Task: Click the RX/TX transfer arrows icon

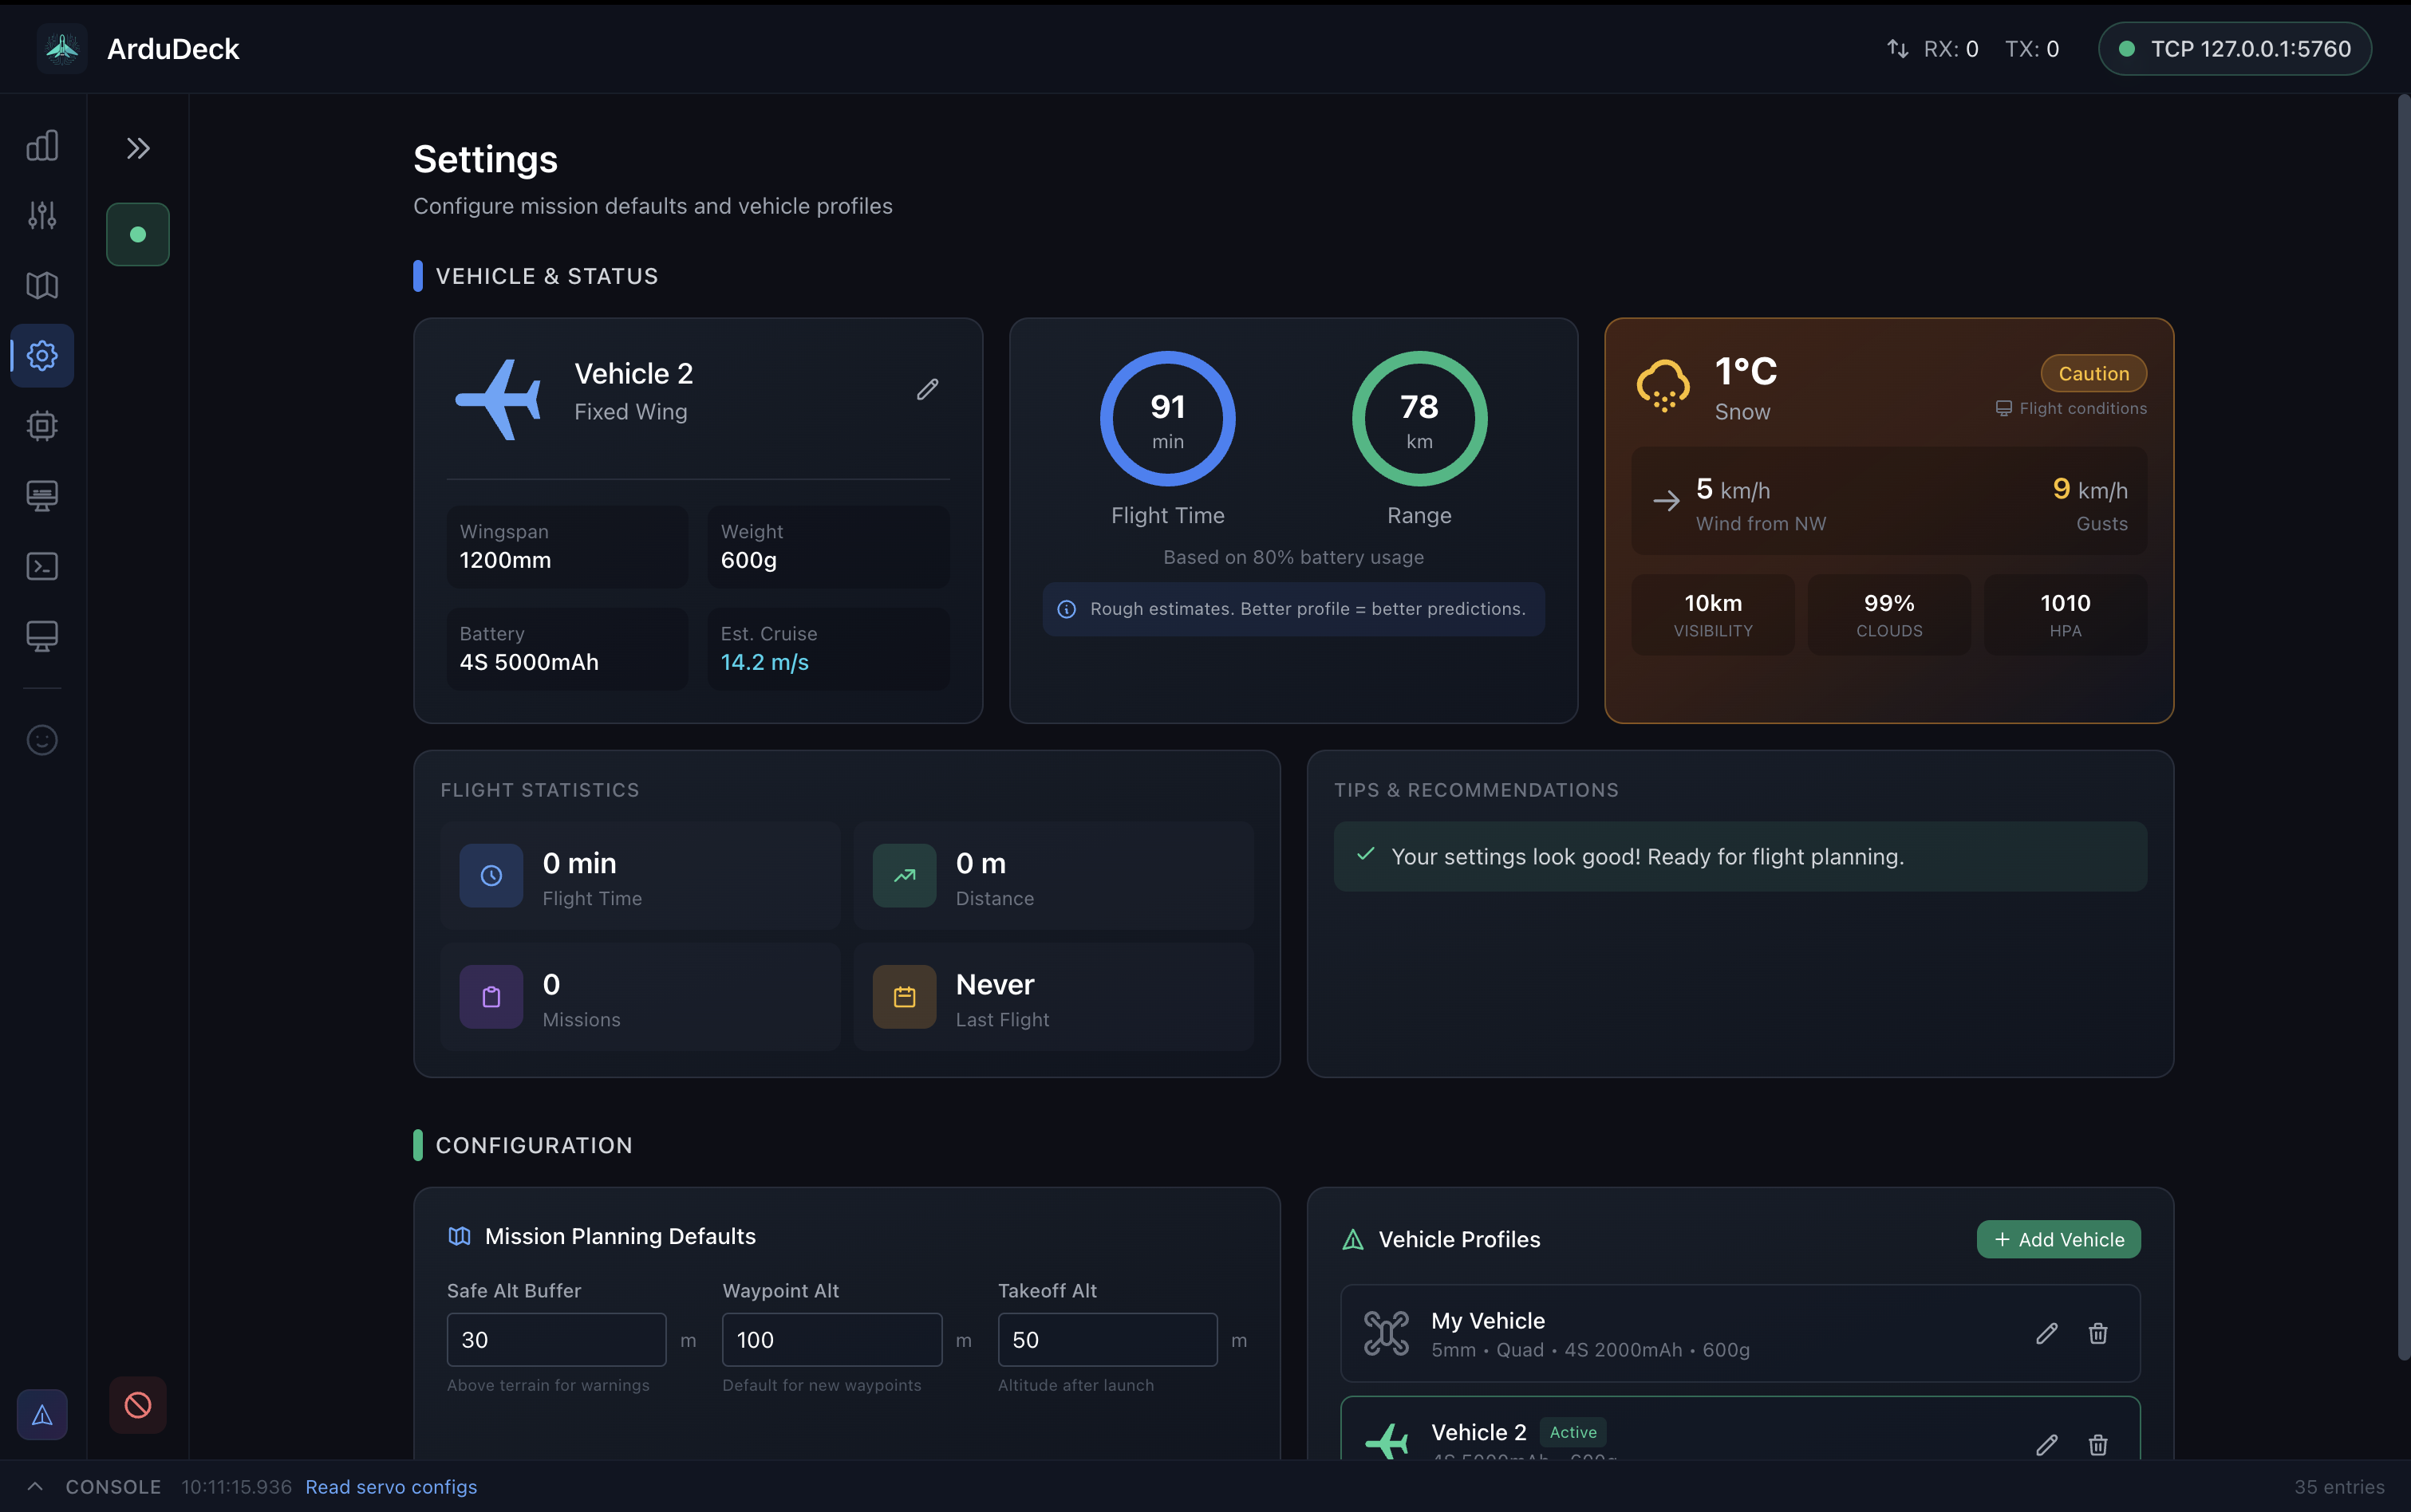Action: click(1896, 48)
